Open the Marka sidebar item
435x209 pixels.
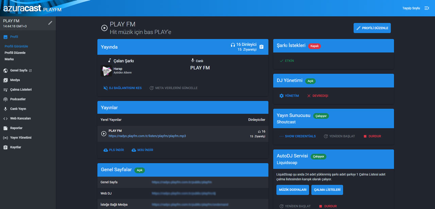[x=9, y=59]
